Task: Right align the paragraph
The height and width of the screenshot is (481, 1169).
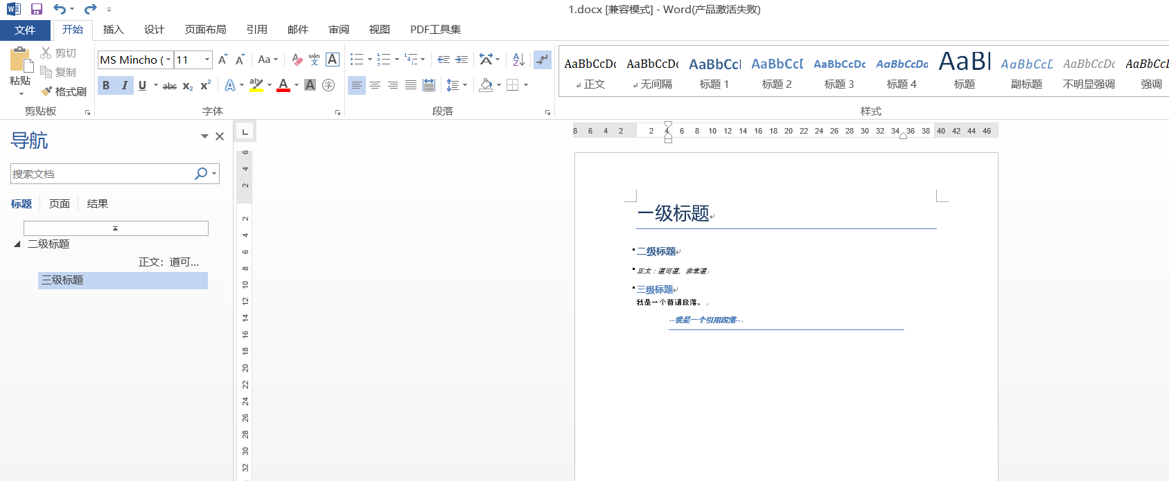Action: click(x=393, y=85)
